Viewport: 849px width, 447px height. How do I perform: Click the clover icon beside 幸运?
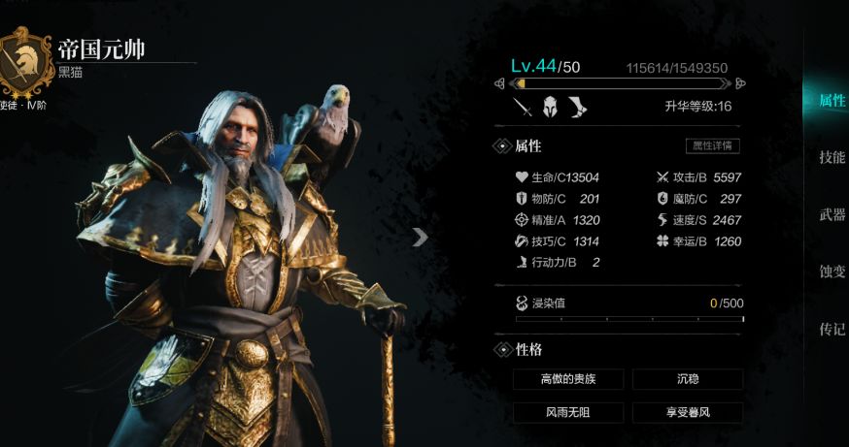662,241
